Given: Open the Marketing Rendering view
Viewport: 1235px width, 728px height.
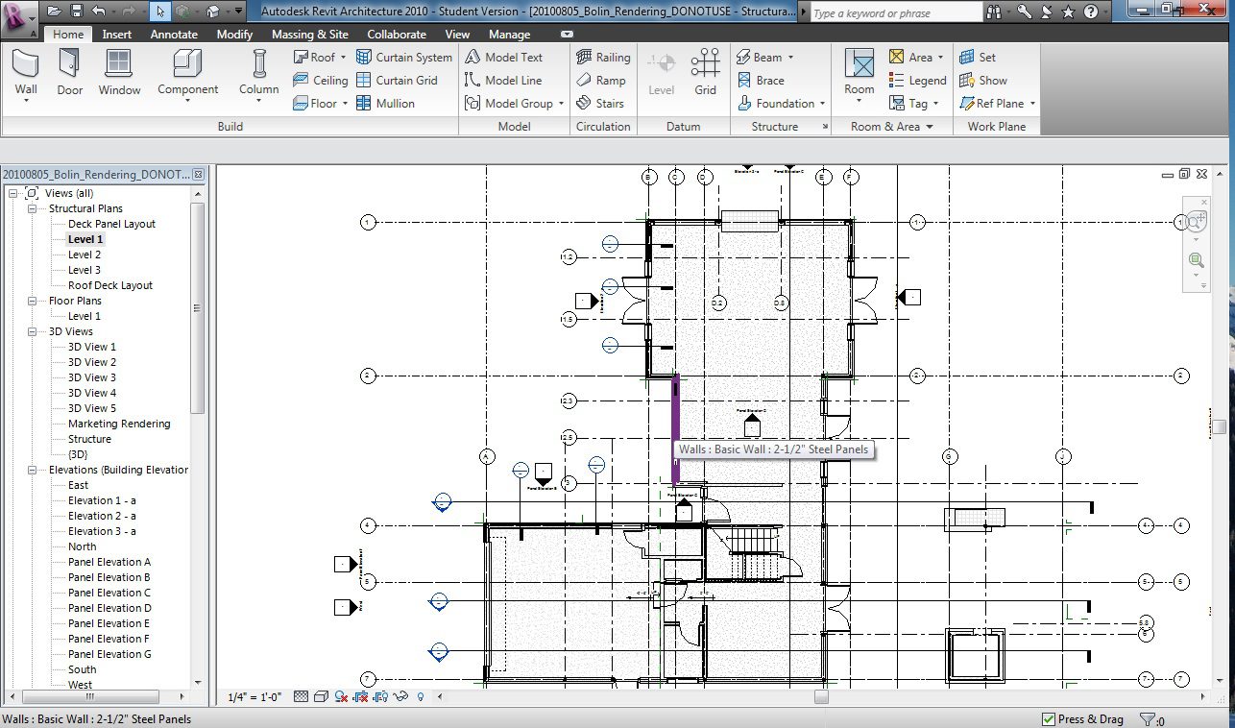Looking at the screenshot, I should click(x=119, y=424).
